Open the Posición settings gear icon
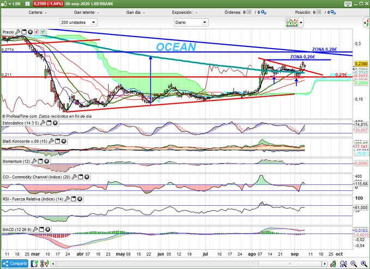 (333, 12)
